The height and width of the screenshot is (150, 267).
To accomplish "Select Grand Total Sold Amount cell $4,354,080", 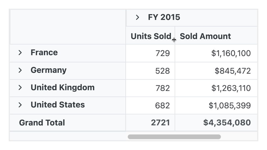I will [227, 123].
